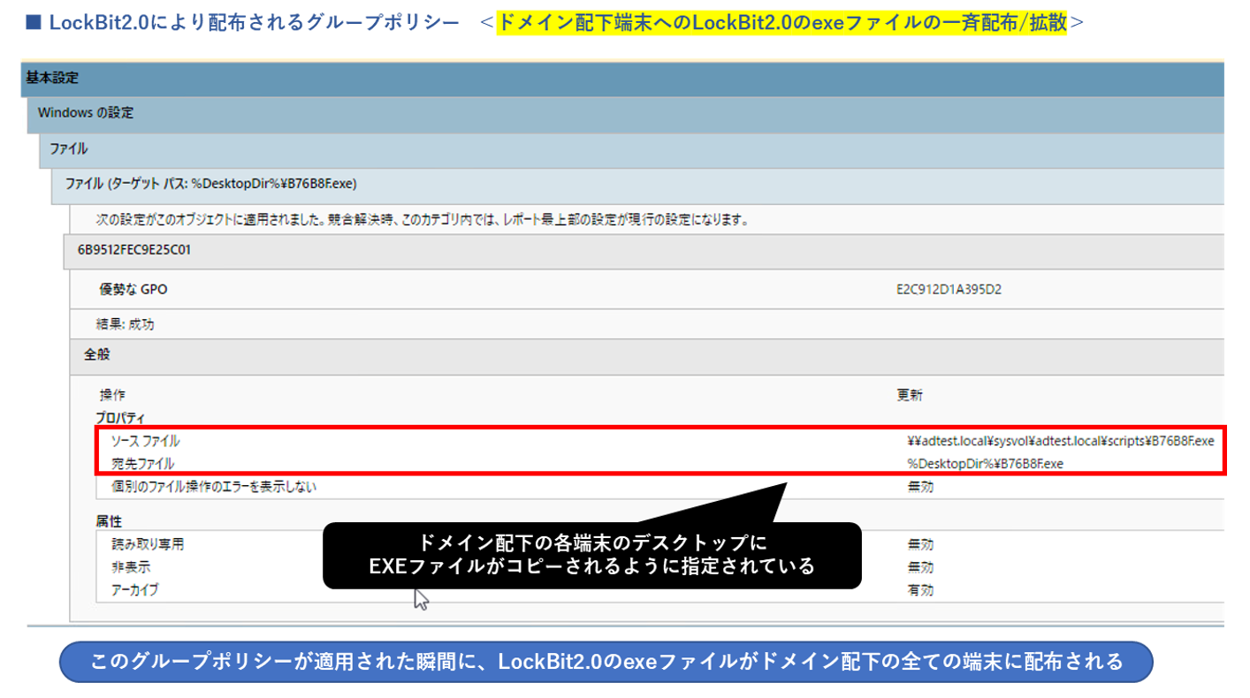Image resolution: width=1250 pixels, height=698 pixels.
Task: Select the 操作 value 更新
Action: pyautogui.click(x=909, y=395)
